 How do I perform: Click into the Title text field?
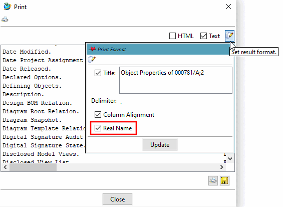point(176,80)
